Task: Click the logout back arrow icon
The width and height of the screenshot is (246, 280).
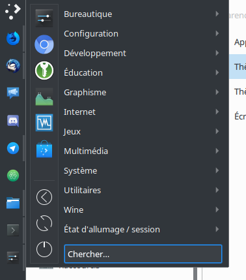Action: click(x=44, y=197)
